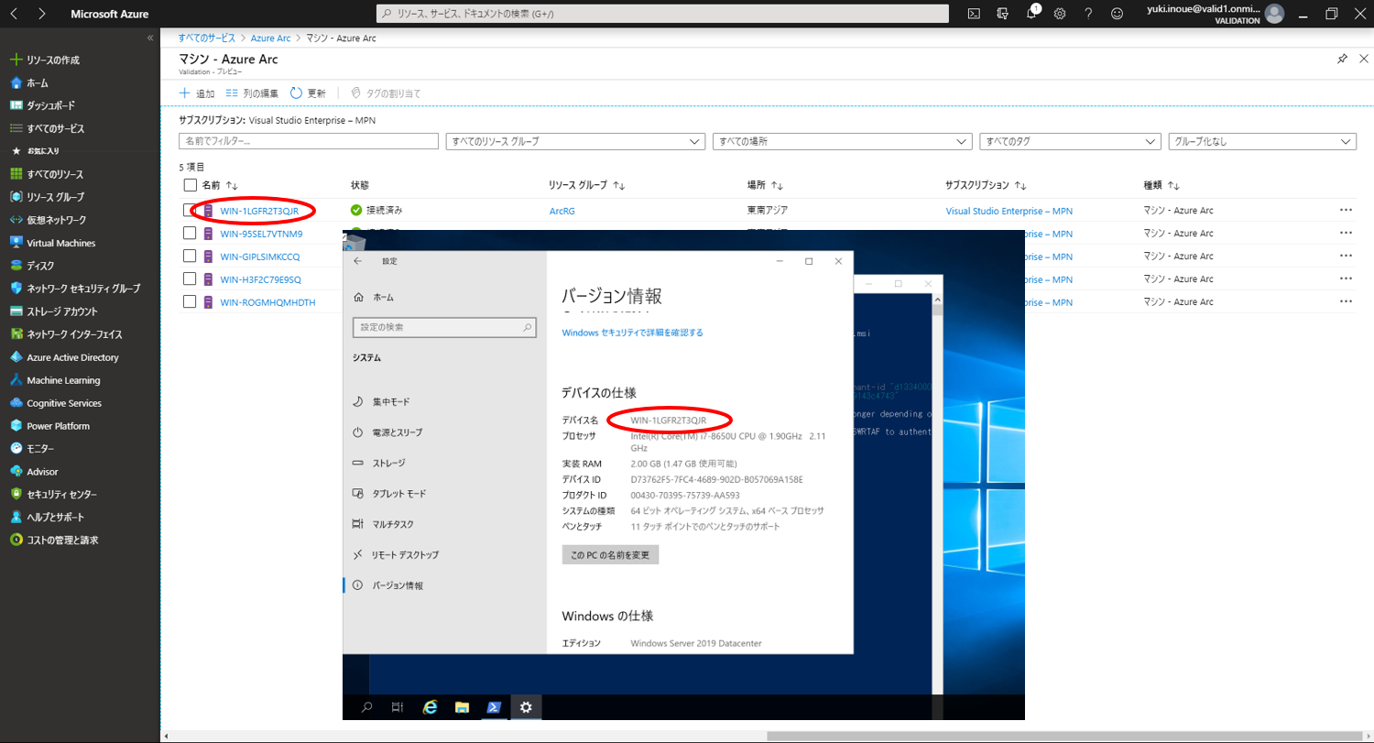1374x743 pixels.
Task: Check the WIN-1LGFR2T3QJR row checkbox
Action: (x=190, y=210)
